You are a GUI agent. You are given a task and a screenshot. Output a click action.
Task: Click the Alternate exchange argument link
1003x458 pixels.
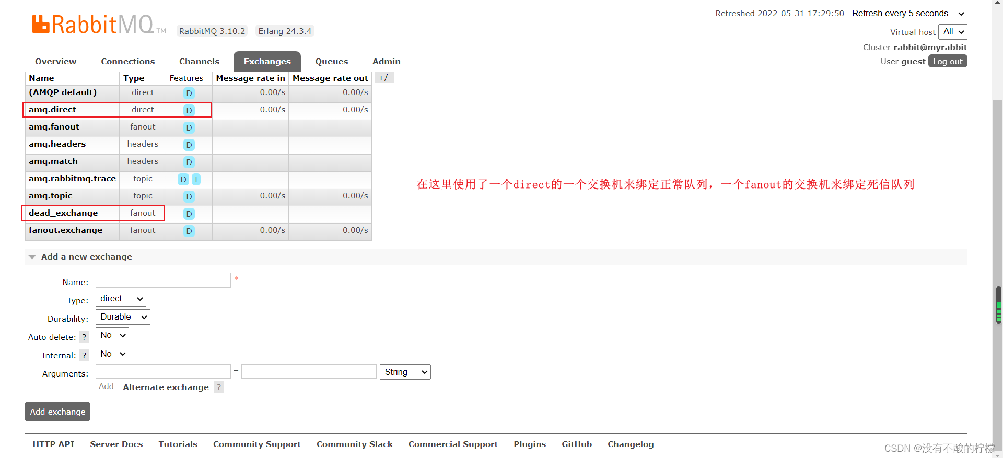coord(166,387)
